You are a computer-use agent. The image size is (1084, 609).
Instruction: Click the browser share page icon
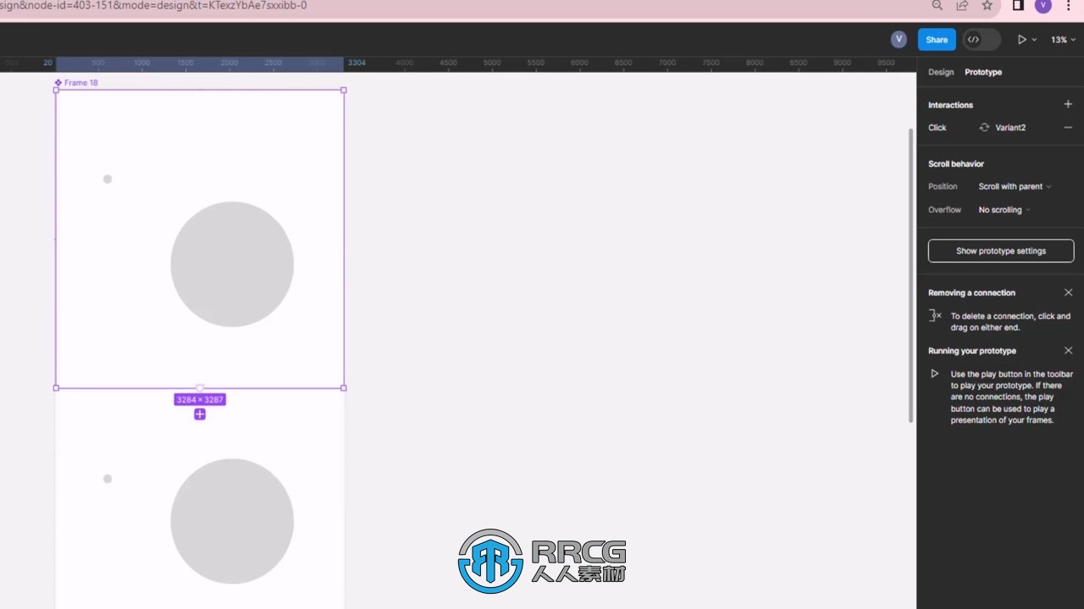click(962, 5)
